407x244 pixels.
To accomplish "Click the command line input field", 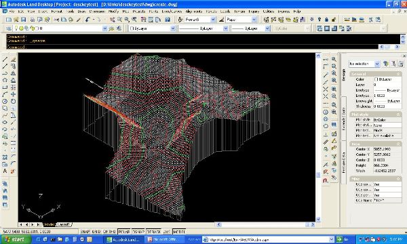I will click(x=192, y=47).
